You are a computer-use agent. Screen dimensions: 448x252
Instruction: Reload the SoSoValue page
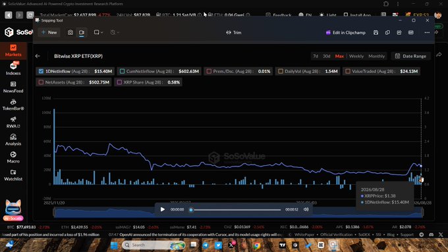[30, 15]
